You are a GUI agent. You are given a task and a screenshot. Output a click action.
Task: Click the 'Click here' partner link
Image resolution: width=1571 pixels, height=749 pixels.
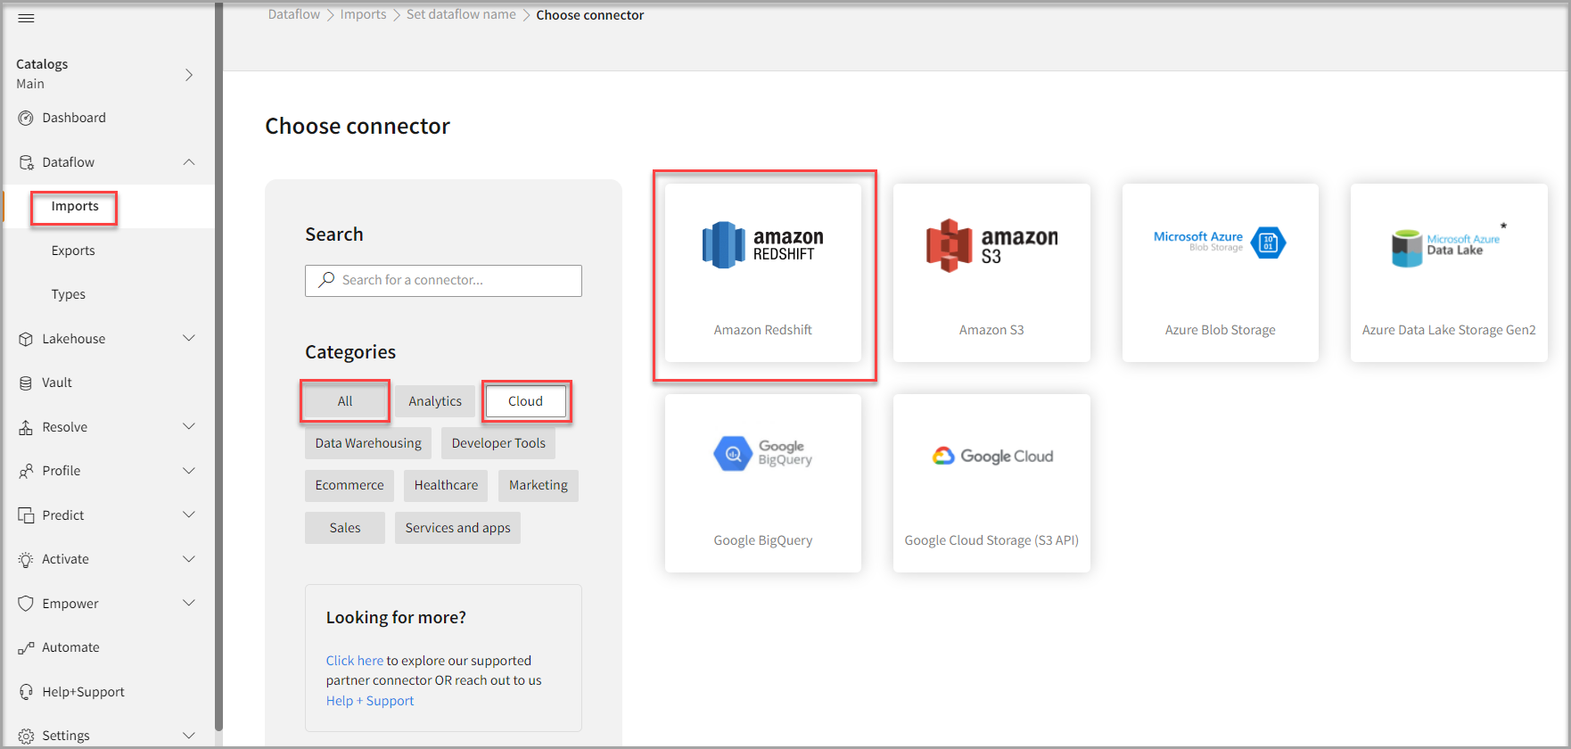354,661
